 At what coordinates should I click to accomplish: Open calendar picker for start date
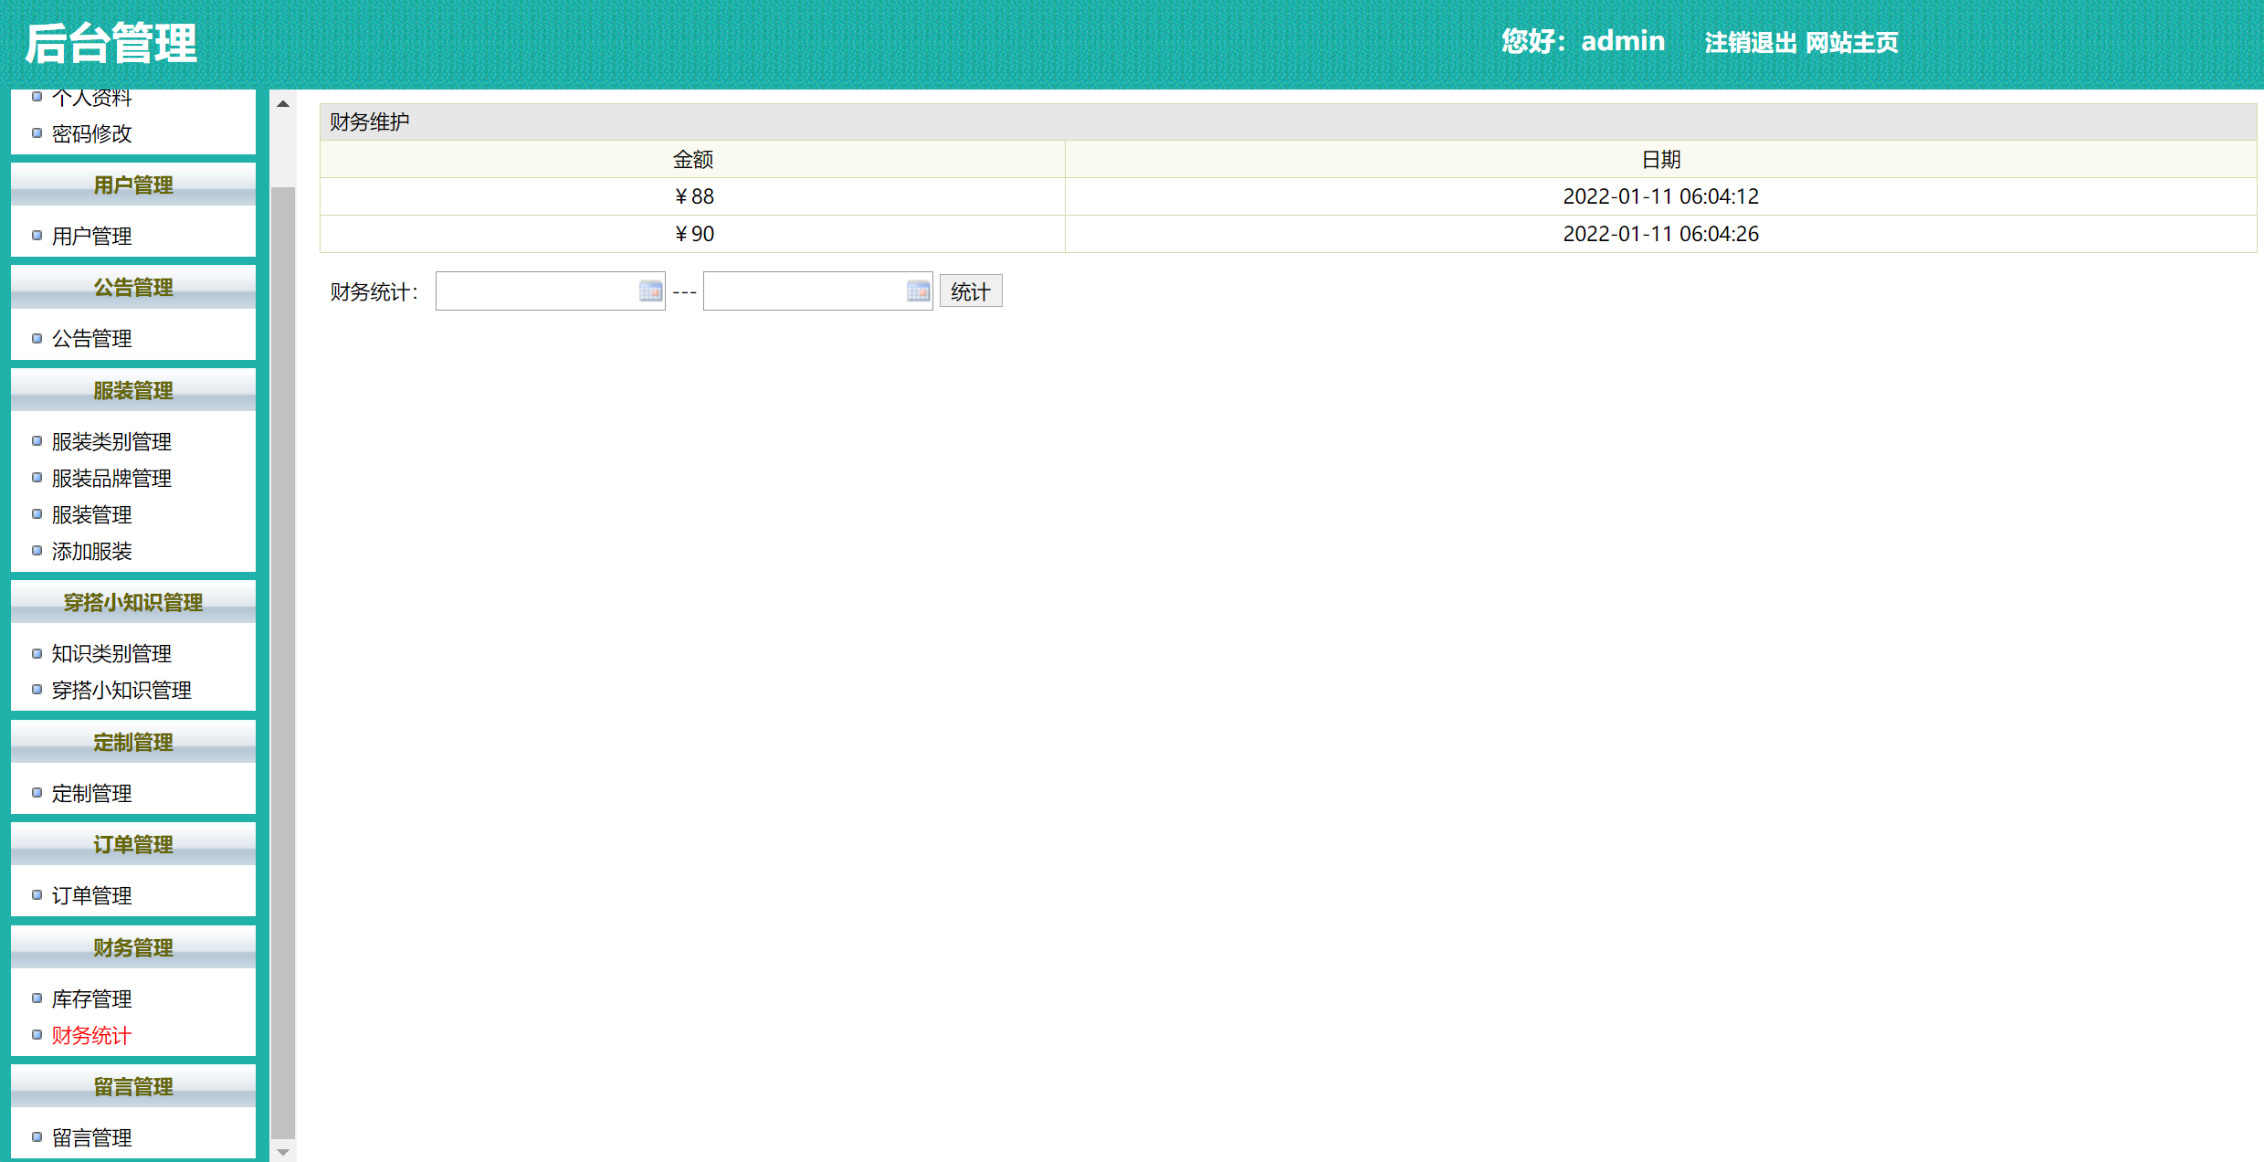[x=650, y=291]
